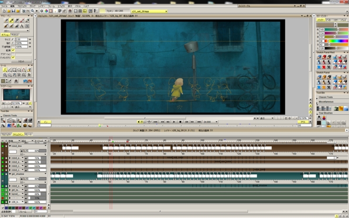Click the undo arrow icon in the tool panel
This screenshot has width=349, height=218.
pyautogui.click(x=25, y=81)
